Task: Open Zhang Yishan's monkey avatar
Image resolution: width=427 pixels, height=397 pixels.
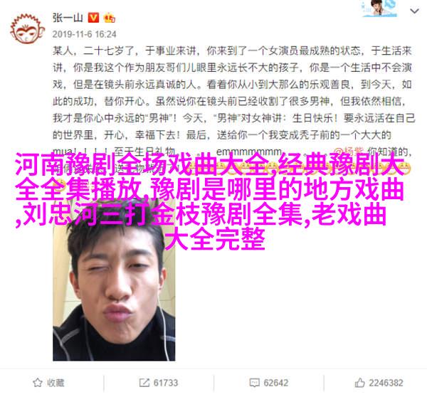Action: [27, 29]
